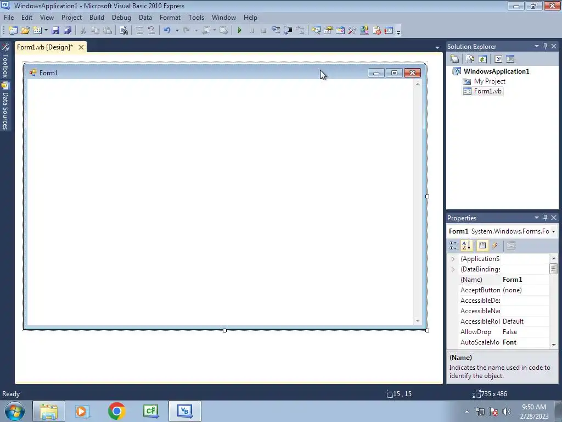Click the Find in Files binoculars icon

pos(123,31)
